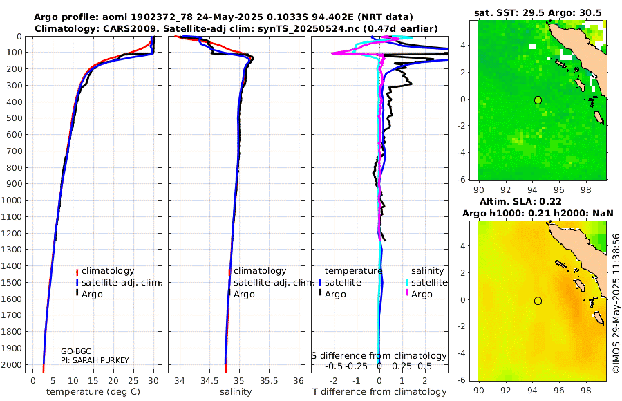622x401 pixels.
Task: Click salinity axis tick label 34.5
Action: pyautogui.click(x=209, y=381)
